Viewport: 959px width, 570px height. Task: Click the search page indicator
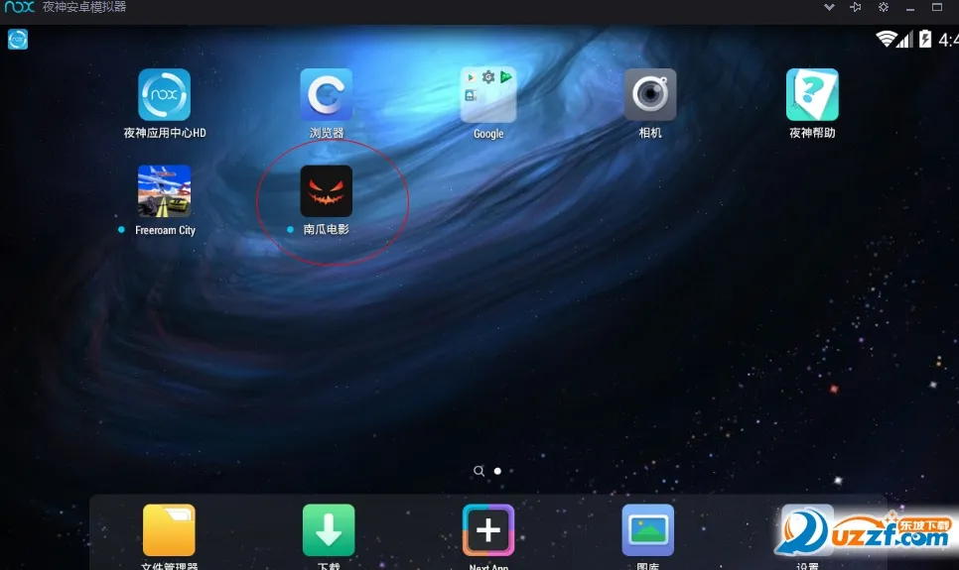coord(479,471)
